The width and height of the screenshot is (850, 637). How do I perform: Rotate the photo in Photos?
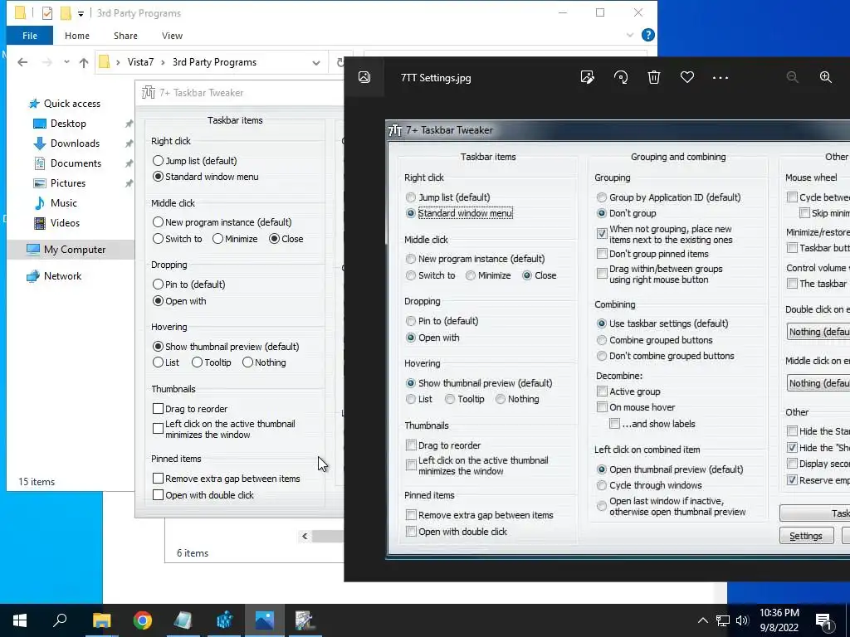(621, 77)
